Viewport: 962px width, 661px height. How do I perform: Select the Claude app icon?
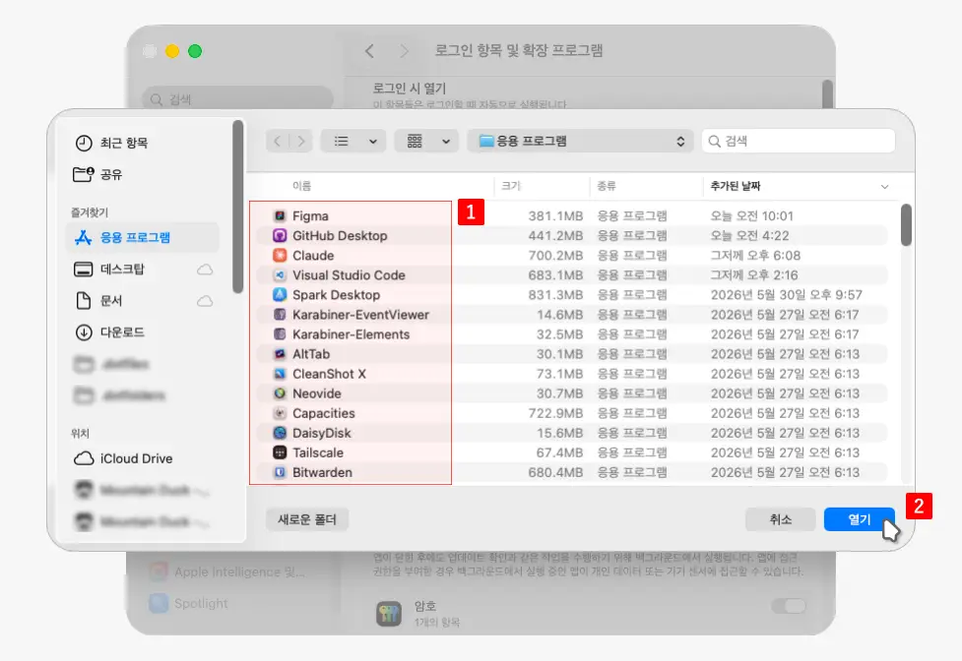tap(280, 255)
